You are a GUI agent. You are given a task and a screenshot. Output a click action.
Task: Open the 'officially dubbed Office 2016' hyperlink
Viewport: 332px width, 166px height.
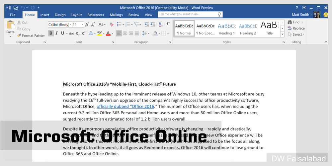click(x=125, y=106)
